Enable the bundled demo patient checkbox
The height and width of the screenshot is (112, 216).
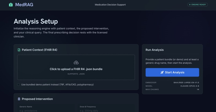point(18,84)
